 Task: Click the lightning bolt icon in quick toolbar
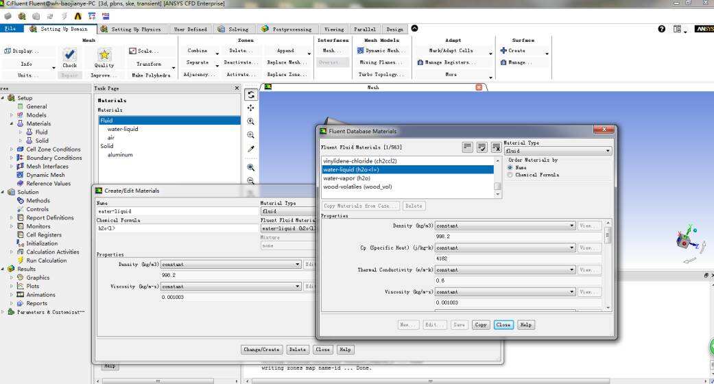tap(64, 16)
